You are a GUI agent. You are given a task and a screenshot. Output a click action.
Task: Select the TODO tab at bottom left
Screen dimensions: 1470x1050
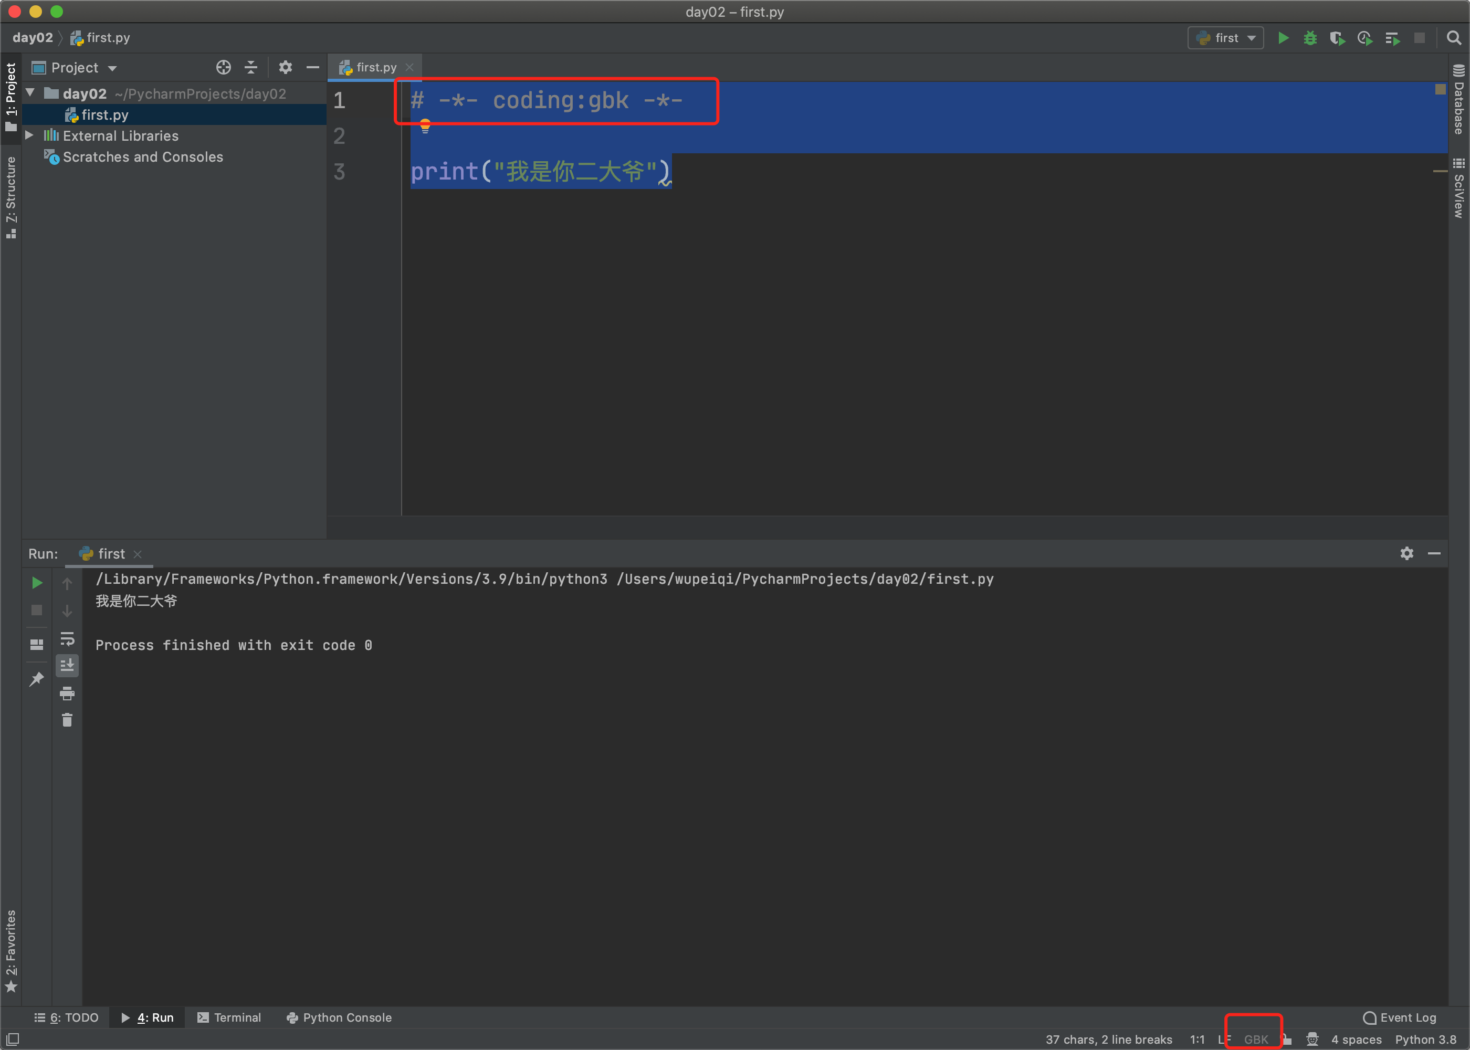[x=62, y=1016]
